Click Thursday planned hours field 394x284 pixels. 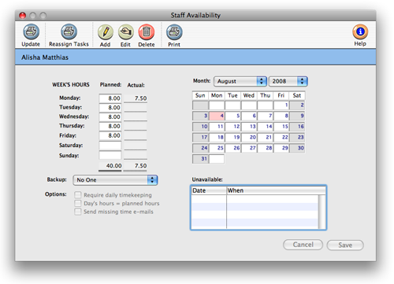click(110, 126)
